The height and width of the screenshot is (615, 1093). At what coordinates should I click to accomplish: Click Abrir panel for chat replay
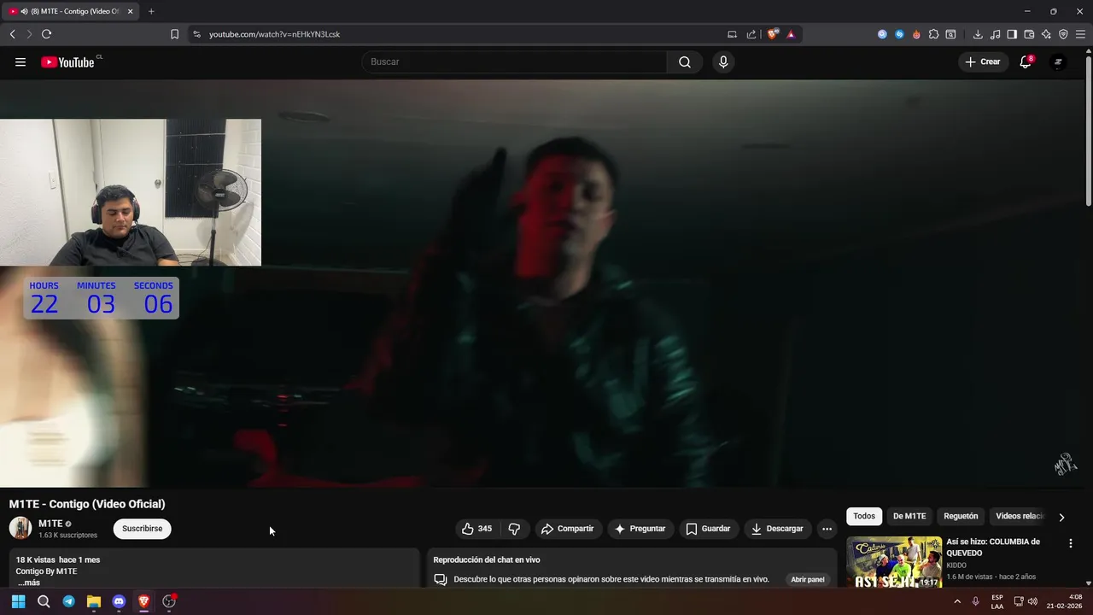(807, 579)
